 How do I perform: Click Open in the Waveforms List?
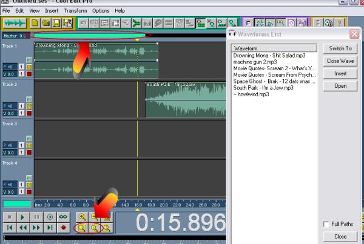[340, 86]
